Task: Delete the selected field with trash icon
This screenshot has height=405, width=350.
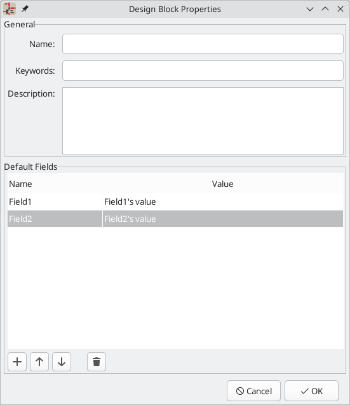Action: click(97, 362)
